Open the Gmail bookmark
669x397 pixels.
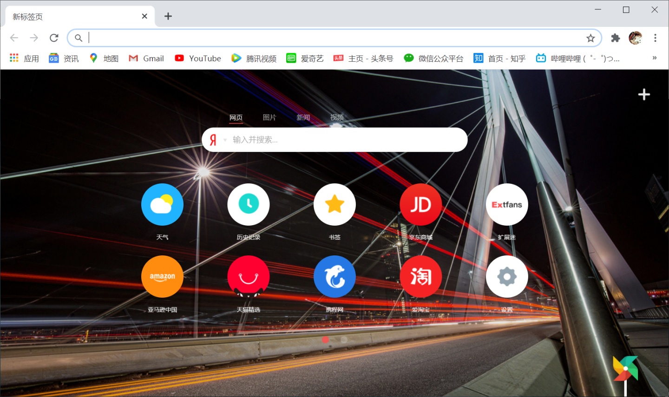click(x=146, y=58)
